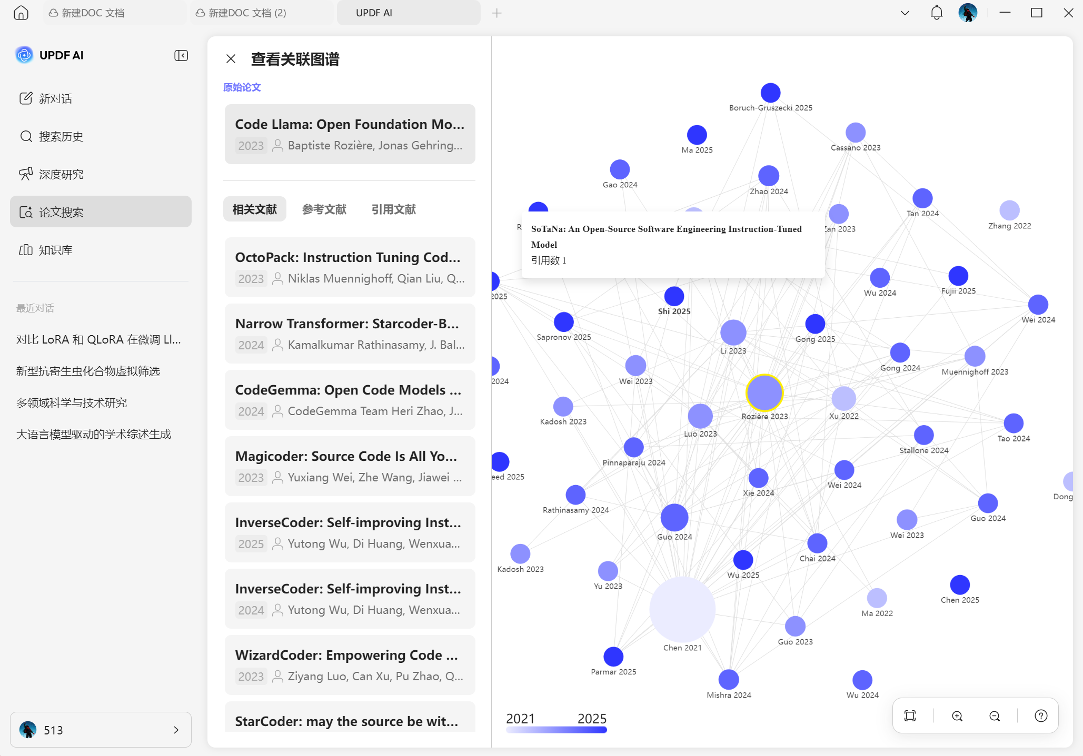Add a new tab with plus
The height and width of the screenshot is (756, 1083).
(x=496, y=13)
